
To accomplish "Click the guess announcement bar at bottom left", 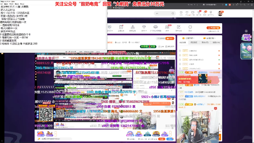I will coord(54,139).
